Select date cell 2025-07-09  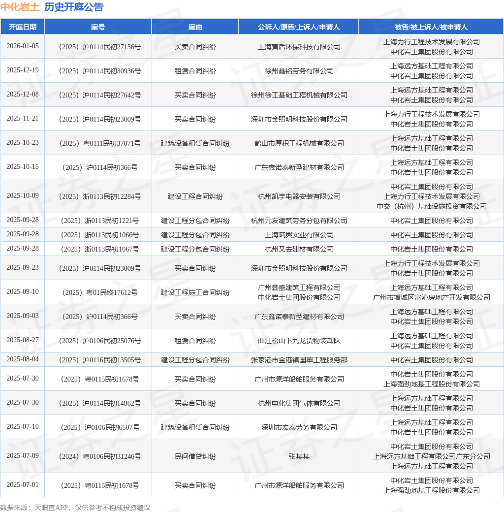pyautogui.click(x=23, y=456)
